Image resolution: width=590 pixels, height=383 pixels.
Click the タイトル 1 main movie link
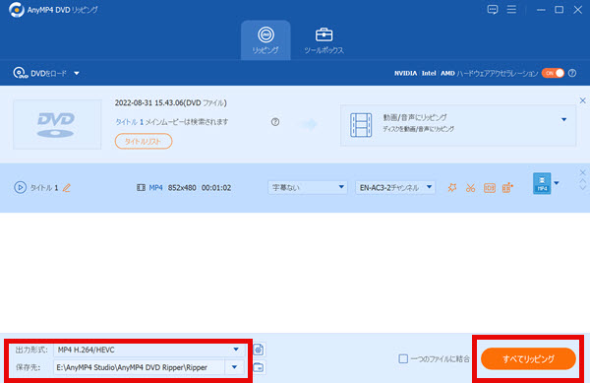point(130,122)
